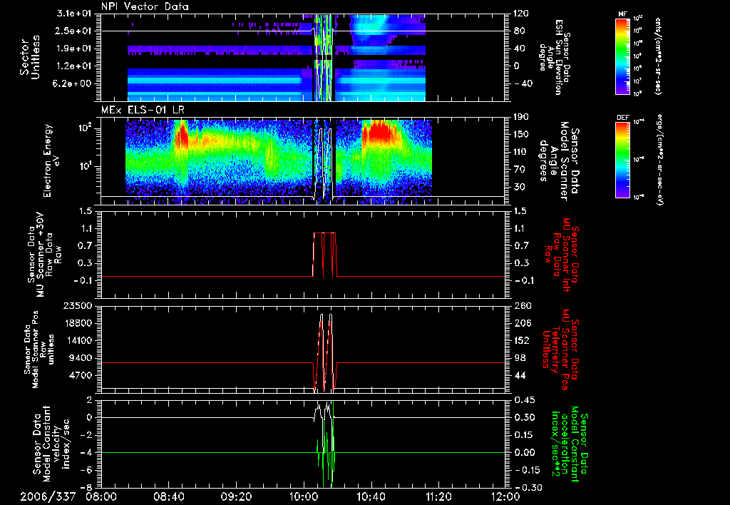This screenshot has width=730, height=505.
Task: Click the 11:20 time tick label
Action: click(438, 496)
